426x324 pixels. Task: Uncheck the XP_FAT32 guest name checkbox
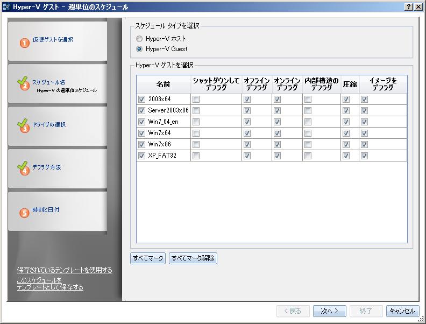(141, 156)
